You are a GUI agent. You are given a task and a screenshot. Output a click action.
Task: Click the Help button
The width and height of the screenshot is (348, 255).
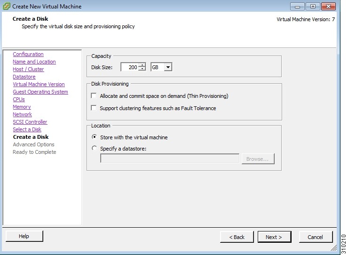click(24, 236)
